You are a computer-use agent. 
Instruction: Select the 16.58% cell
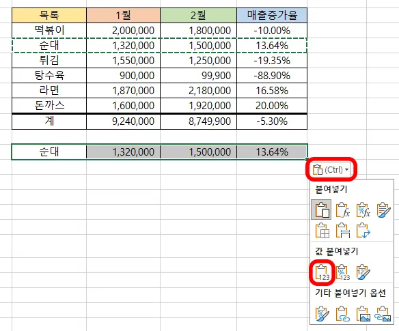click(x=272, y=91)
